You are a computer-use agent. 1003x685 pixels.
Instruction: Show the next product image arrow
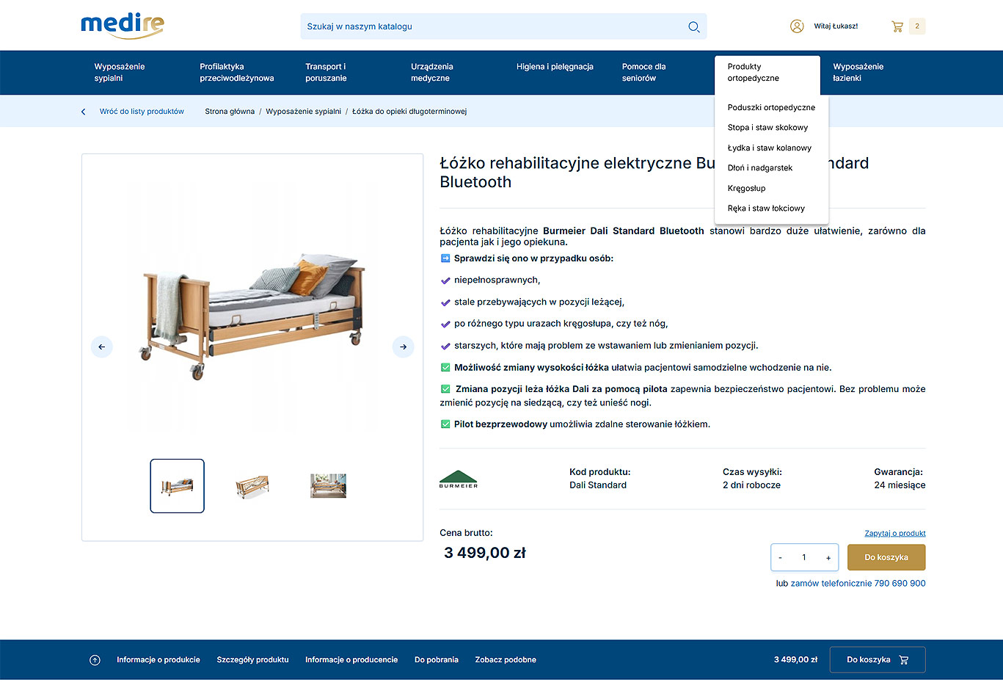tap(403, 347)
